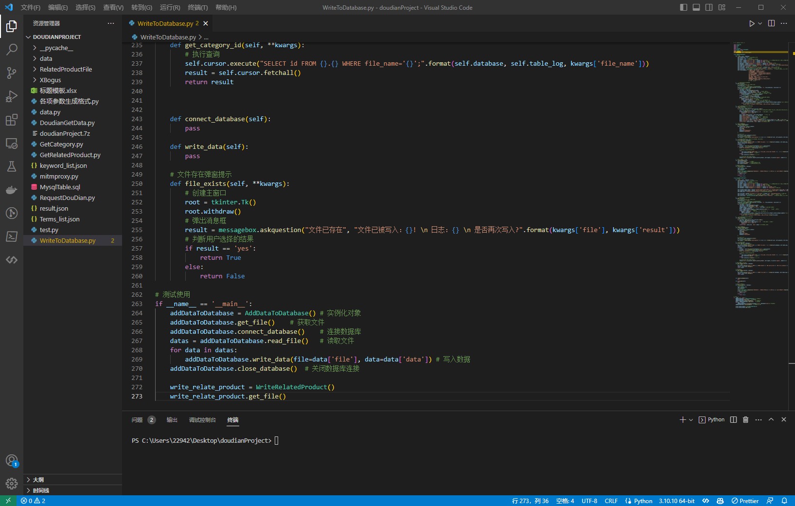Select interpreter 3.10.10 64-bit

tap(677, 501)
